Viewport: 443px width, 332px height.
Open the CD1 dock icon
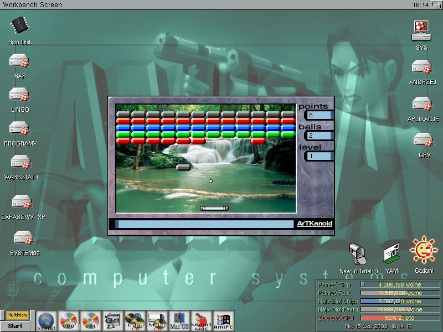pos(90,321)
